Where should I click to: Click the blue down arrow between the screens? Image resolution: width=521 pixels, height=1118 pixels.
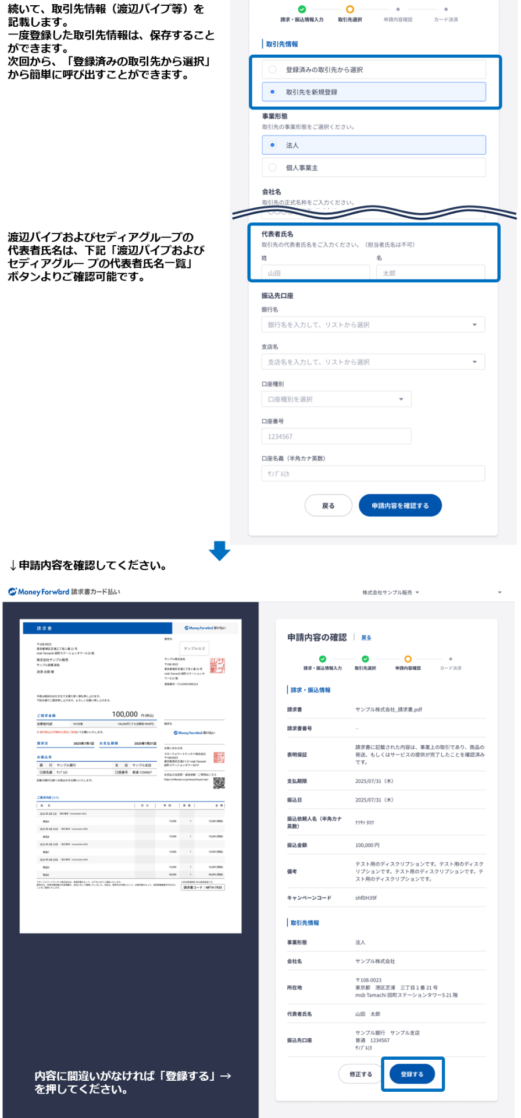click(x=219, y=551)
